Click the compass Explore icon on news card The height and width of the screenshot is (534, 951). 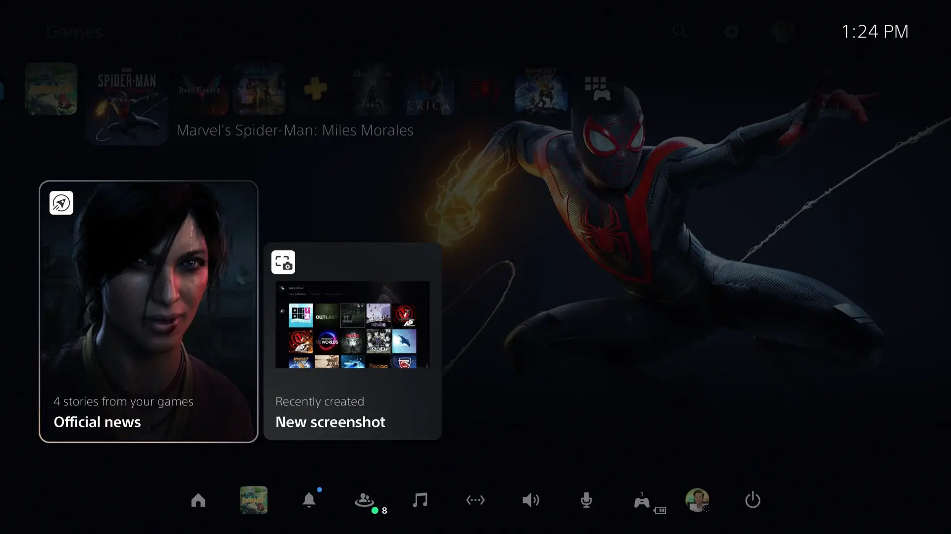click(x=61, y=203)
